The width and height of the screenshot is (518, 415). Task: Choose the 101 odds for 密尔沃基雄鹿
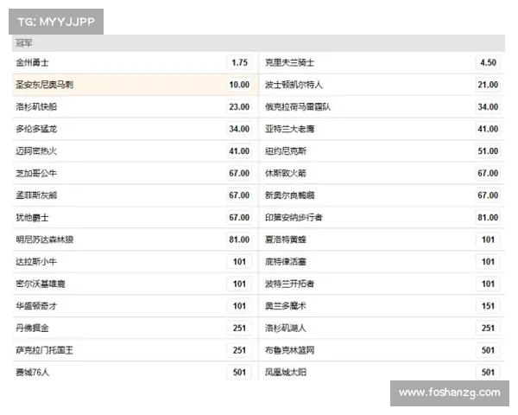point(239,284)
